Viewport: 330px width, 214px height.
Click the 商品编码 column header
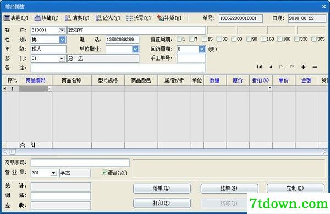[36, 80]
